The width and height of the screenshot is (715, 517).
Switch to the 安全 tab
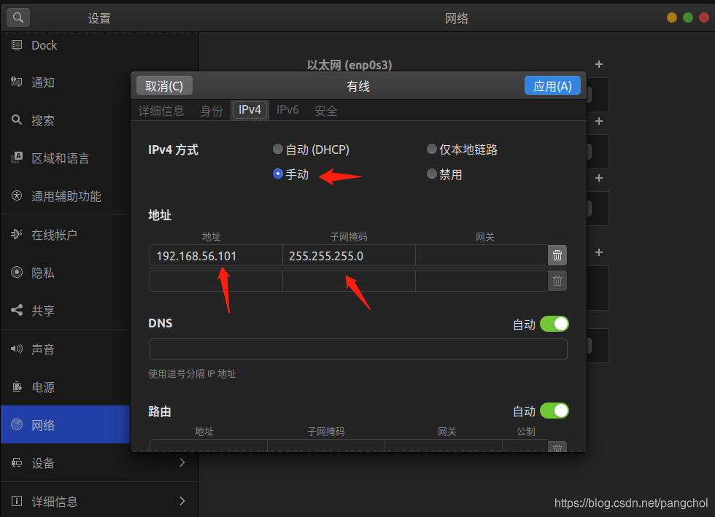click(x=326, y=110)
